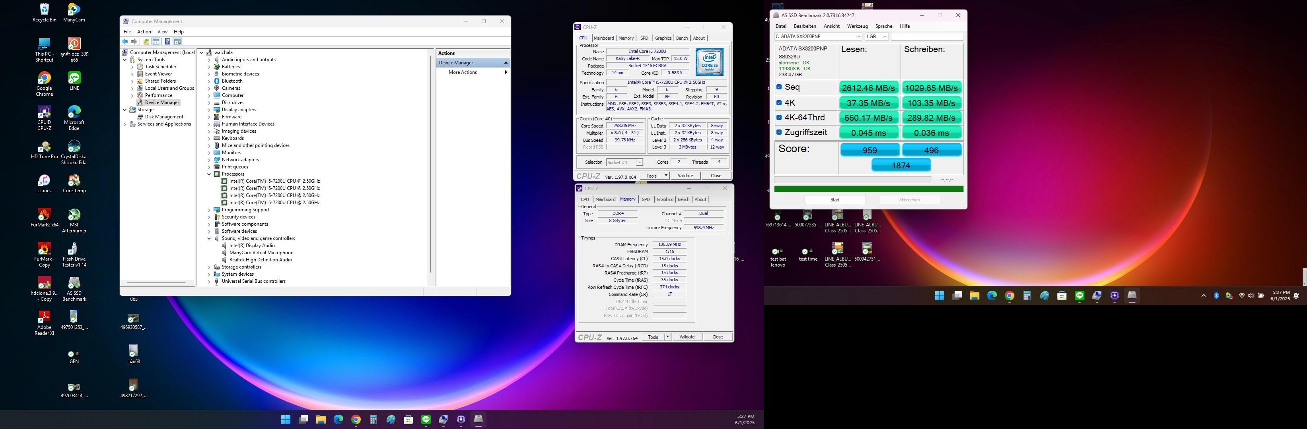Collapse Sound, video and game controllers node
Image resolution: width=1307 pixels, height=429 pixels.
tap(209, 238)
